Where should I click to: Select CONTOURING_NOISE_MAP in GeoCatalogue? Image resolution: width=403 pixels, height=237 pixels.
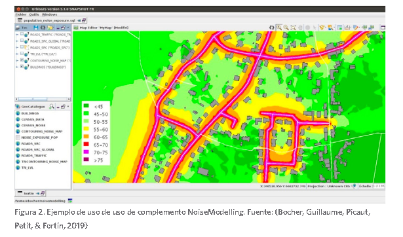(42, 132)
